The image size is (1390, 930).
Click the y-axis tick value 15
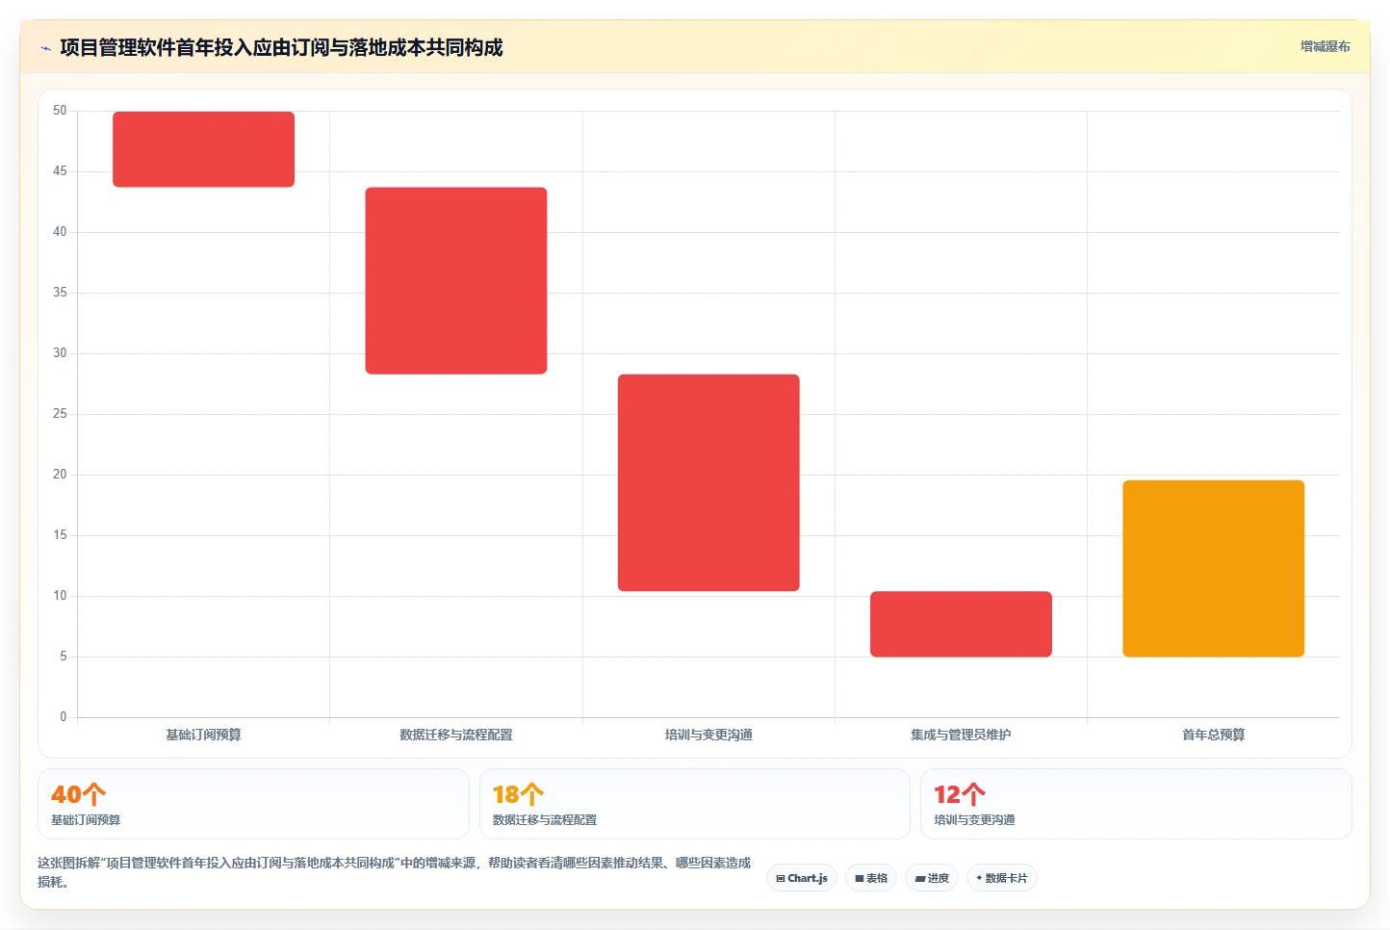pos(60,535)
